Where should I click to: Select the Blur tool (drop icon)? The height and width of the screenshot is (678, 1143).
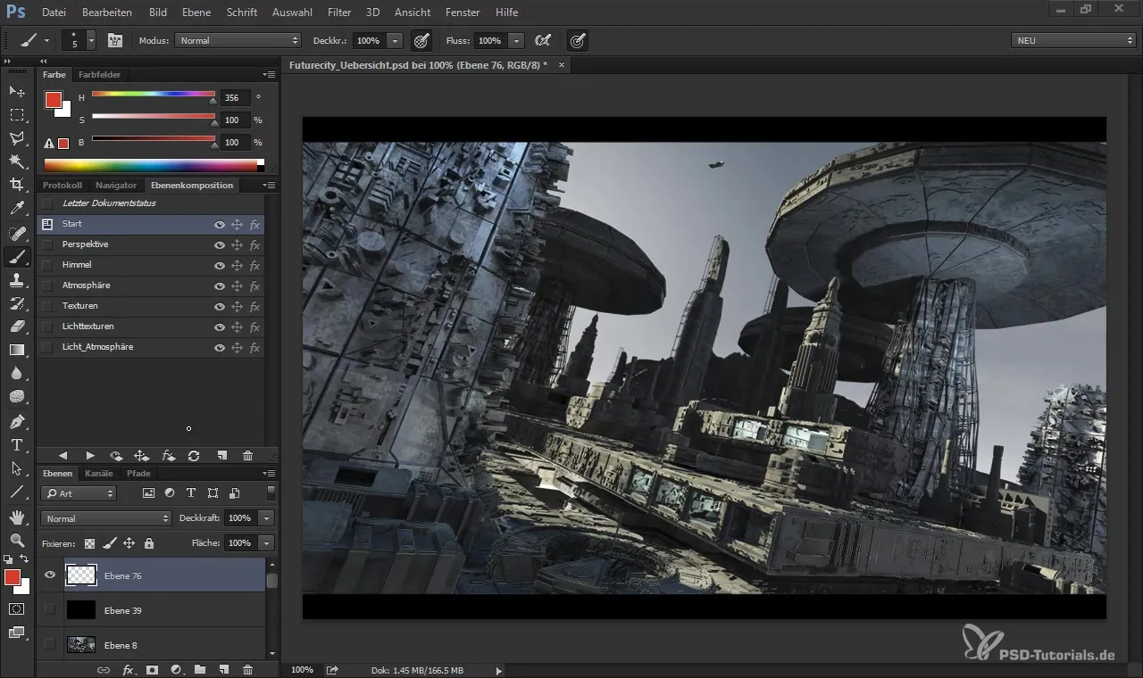[x=17, y=374]
